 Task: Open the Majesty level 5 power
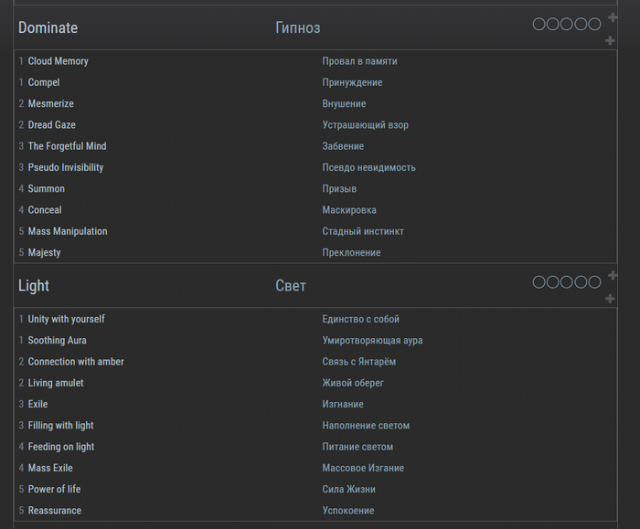pyautogui.click(x=44, y=252)
